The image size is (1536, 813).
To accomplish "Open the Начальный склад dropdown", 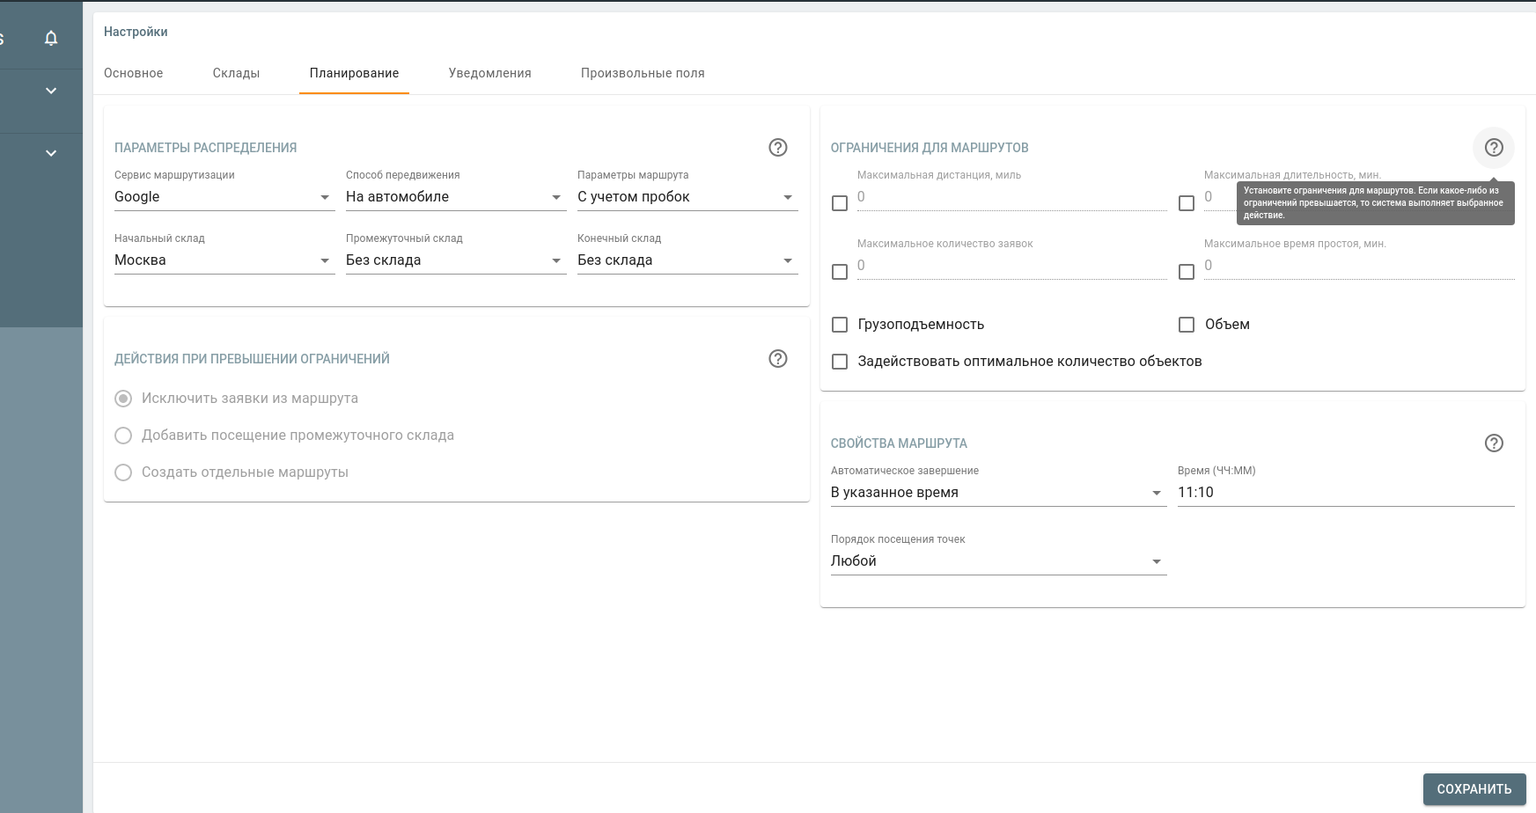I will point(224,260).
